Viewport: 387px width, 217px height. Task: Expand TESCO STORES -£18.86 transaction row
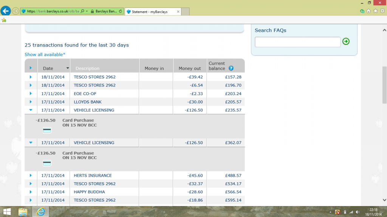[31, 200]
